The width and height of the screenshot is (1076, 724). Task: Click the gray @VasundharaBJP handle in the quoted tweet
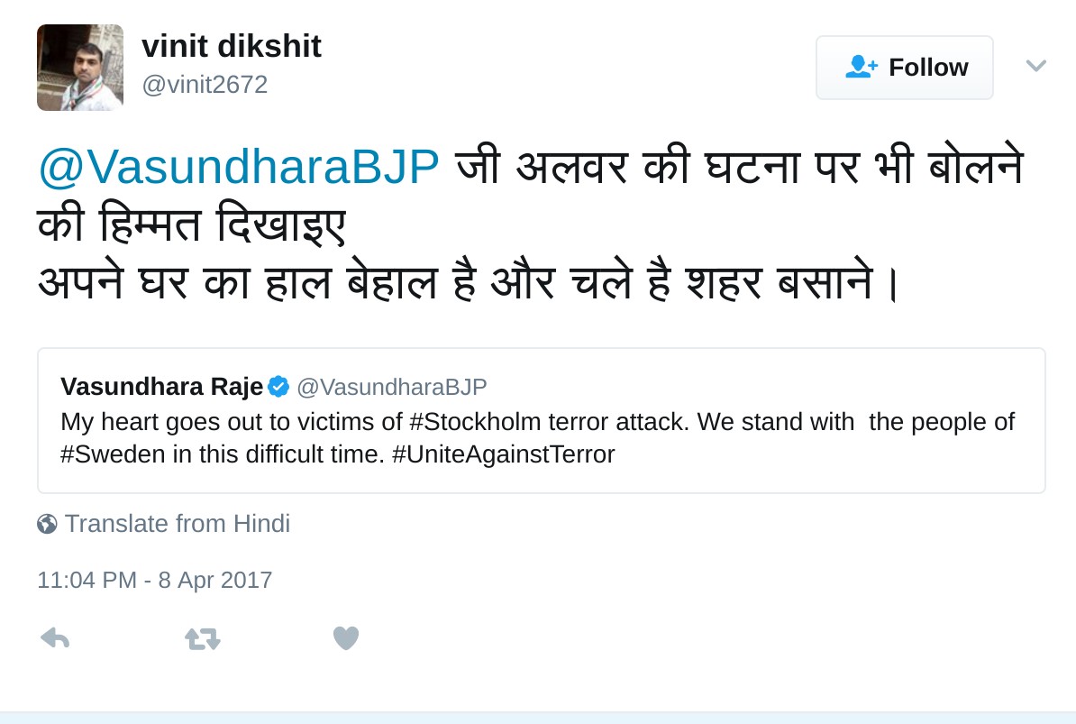[x=391, y=387]
